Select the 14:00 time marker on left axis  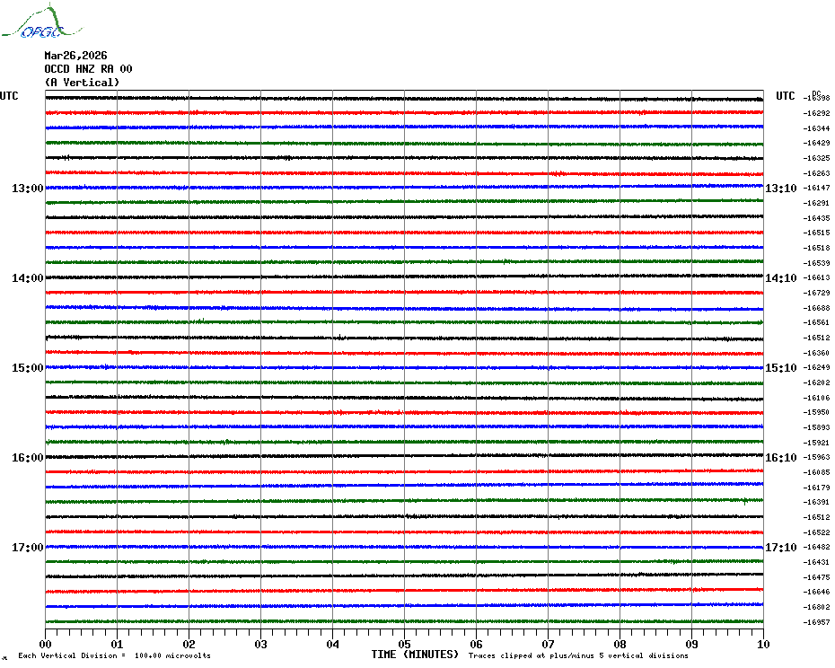click(x=28, y=278)
